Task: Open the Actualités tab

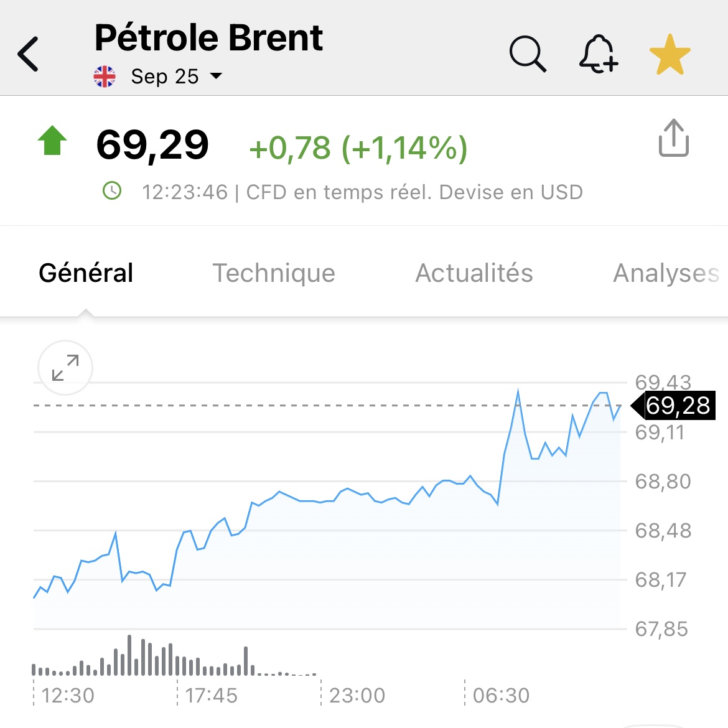Action: [x=474, y=273]
